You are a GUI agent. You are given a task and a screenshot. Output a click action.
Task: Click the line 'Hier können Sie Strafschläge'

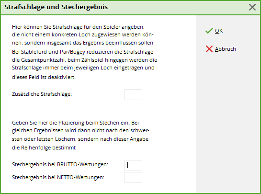click(78, 27)
